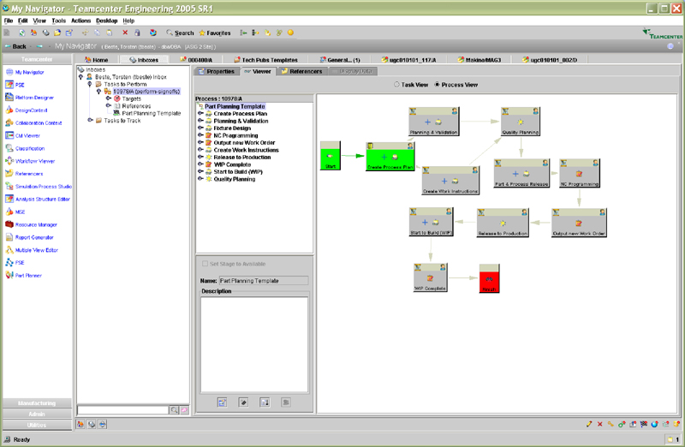The width and height of the screenshot is (685, 447).
Task: Open Referencers in the sidebar list
Action: pos(24,174)
